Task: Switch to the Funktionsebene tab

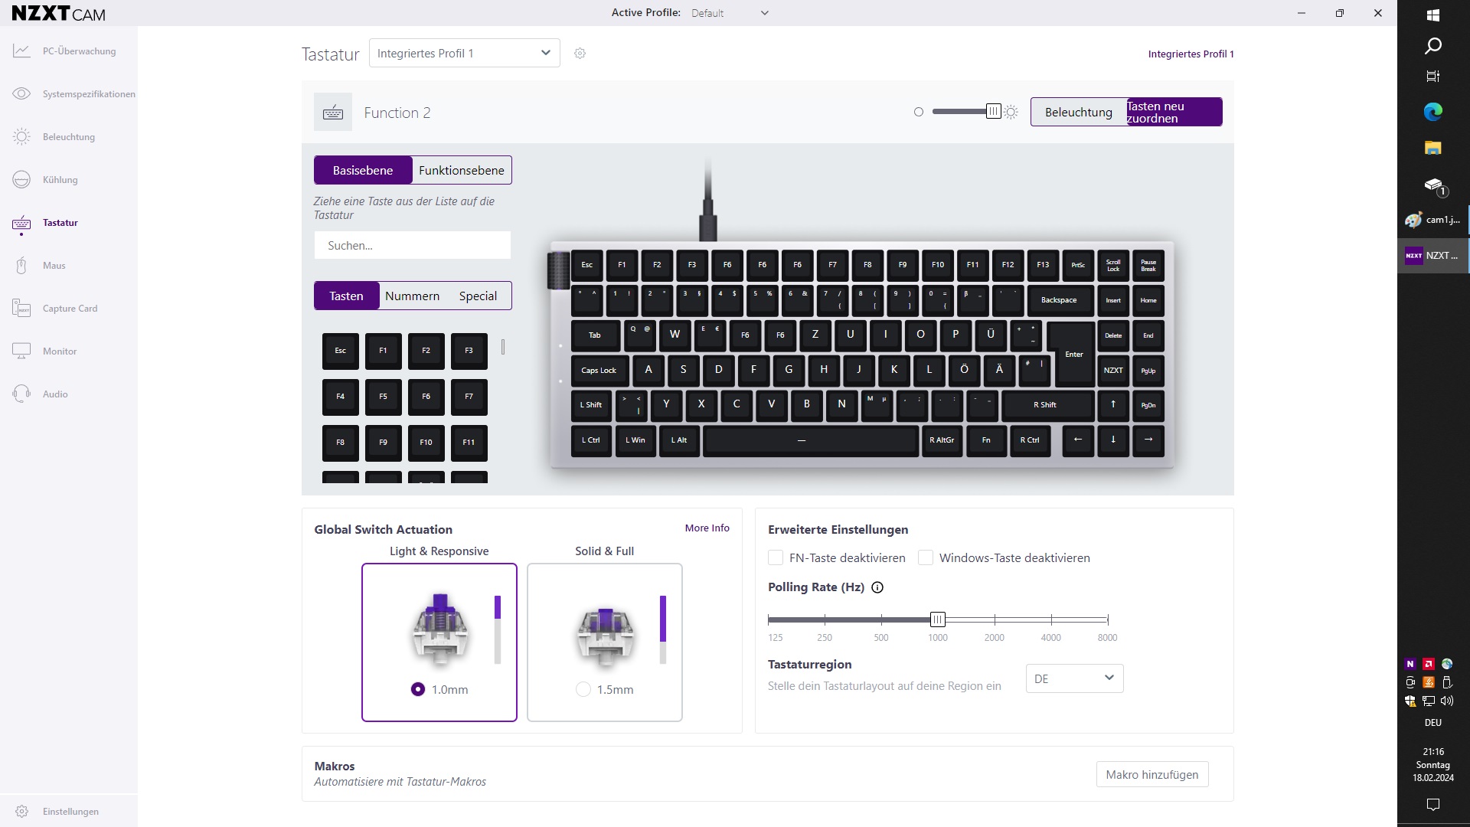Action: click(462, 170)
